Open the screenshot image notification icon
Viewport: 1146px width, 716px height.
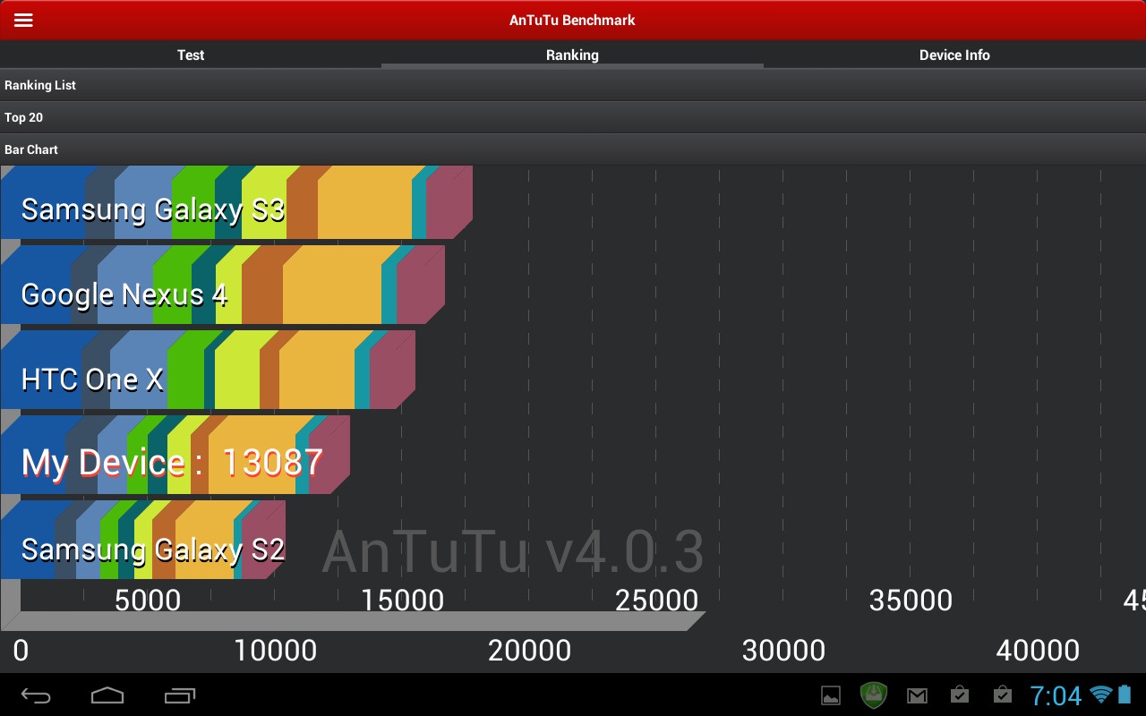pos(831,695)
